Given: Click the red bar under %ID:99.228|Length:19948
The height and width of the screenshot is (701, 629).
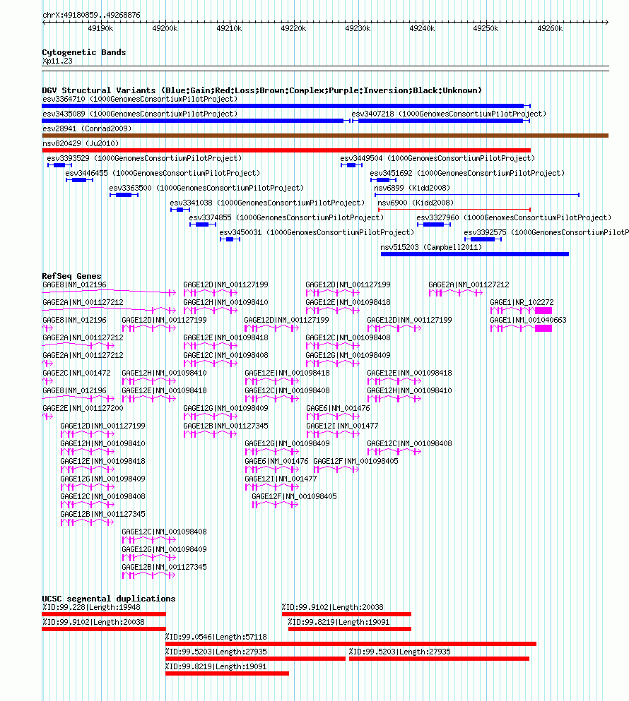Looking at the screenshot, I should point(104,614).
